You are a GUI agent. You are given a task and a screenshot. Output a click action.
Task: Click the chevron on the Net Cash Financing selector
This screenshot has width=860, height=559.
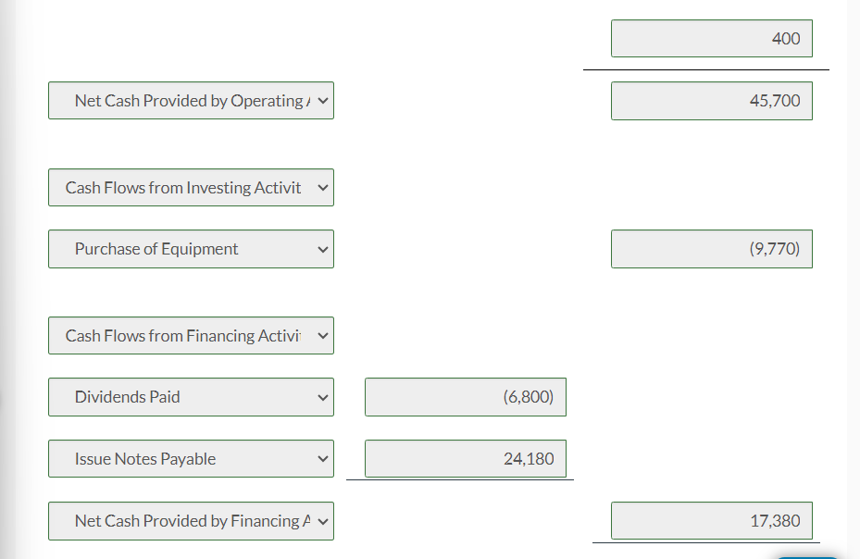coord(323,521)
